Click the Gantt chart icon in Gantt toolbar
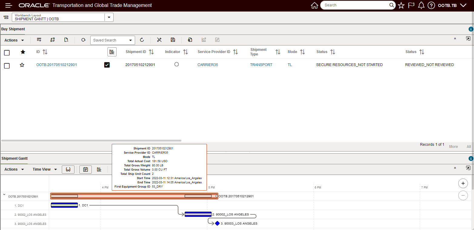The image size is (474, 230). coord(99,169)
